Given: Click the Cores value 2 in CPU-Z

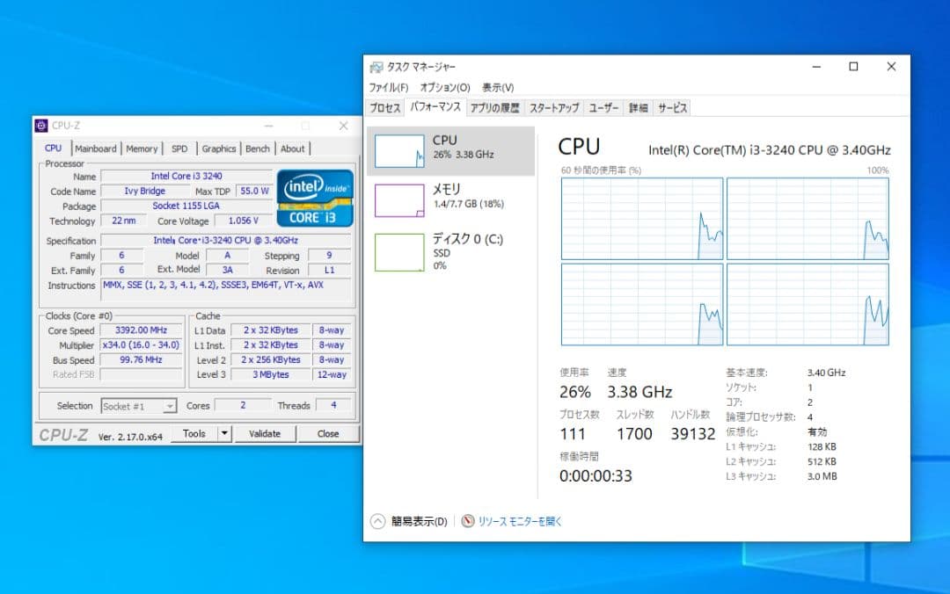Looking at the screenshot, I should point(243,405).
